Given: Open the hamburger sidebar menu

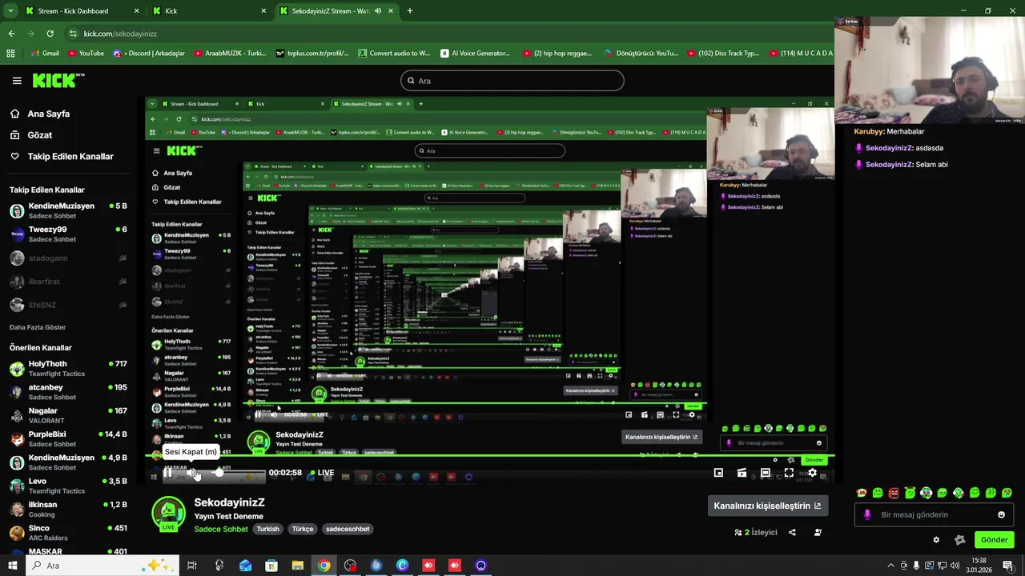Looking at the screenshot, I should pos(17,81).
